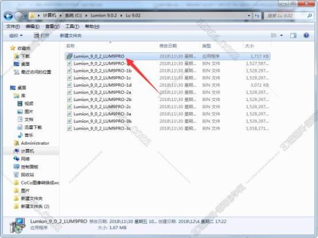Select 迅雷下载 in libraries
This screenshot has width=318, height=238.
pyautogui.click(x=33, y=127)
